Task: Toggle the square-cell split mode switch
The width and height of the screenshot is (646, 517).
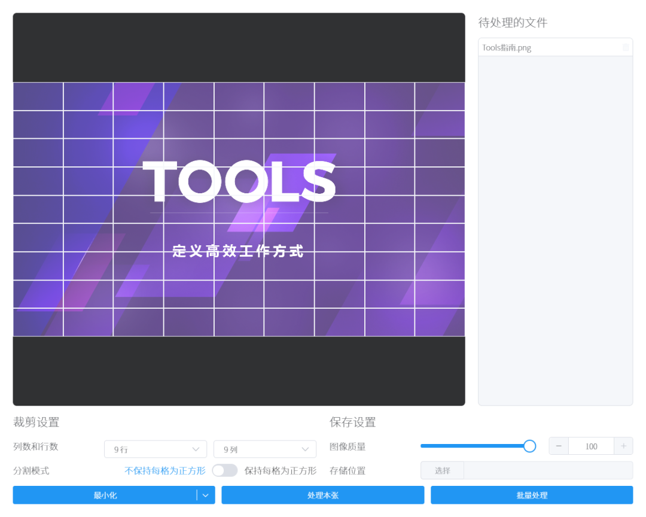Action: point(224,470)
